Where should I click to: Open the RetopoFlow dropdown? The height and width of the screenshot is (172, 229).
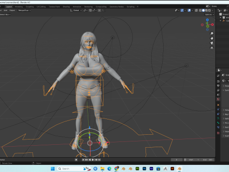pyautogui.click(x=24, y=11)
